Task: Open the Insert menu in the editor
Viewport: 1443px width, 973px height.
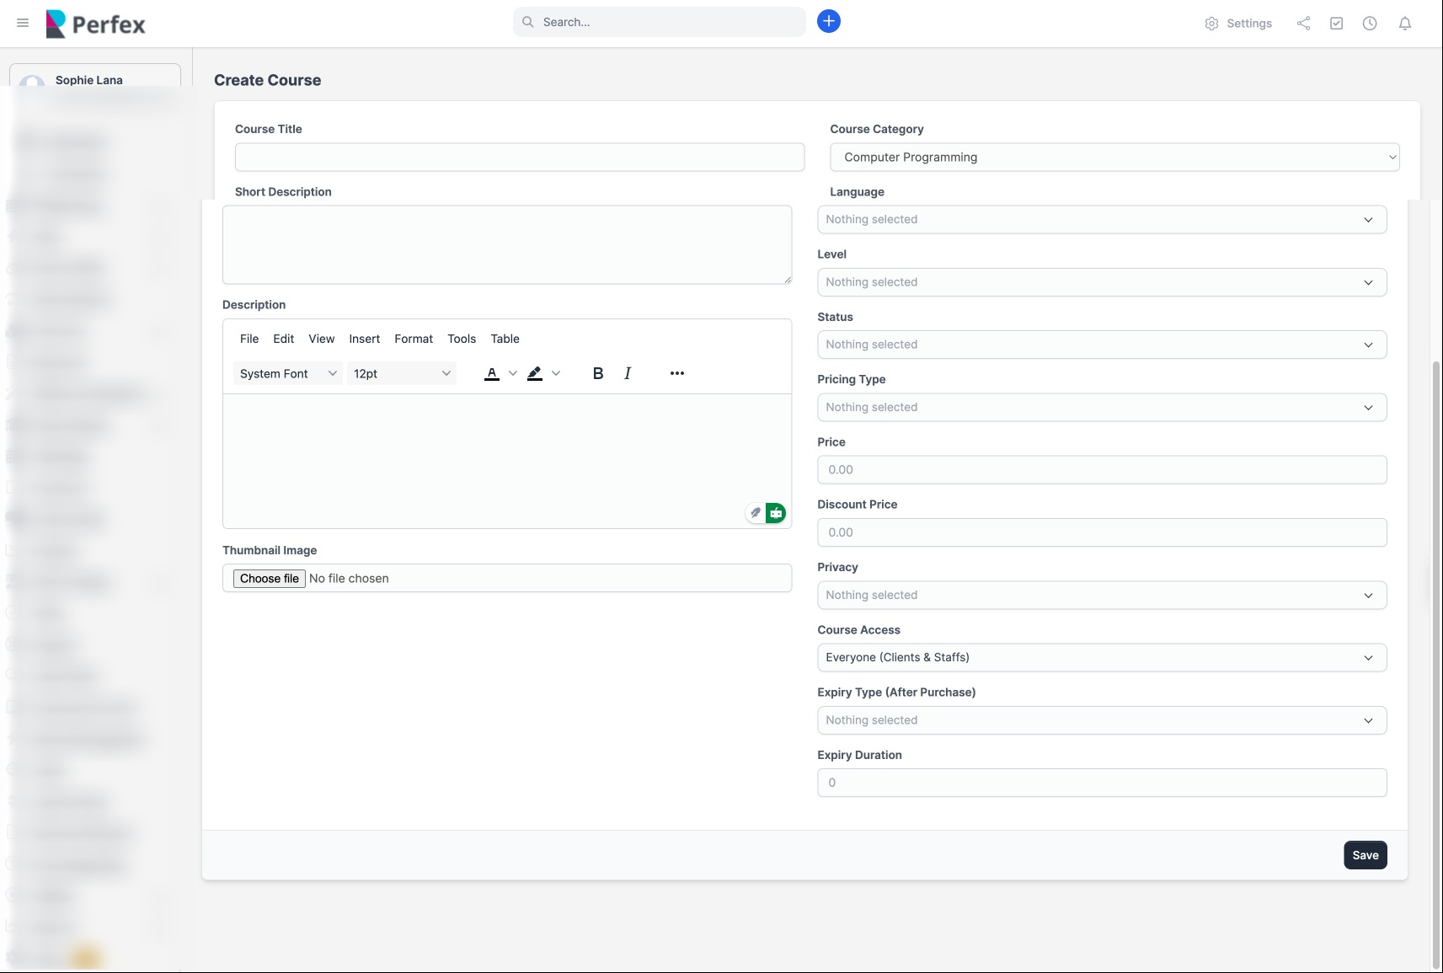Action: point(364,339)
